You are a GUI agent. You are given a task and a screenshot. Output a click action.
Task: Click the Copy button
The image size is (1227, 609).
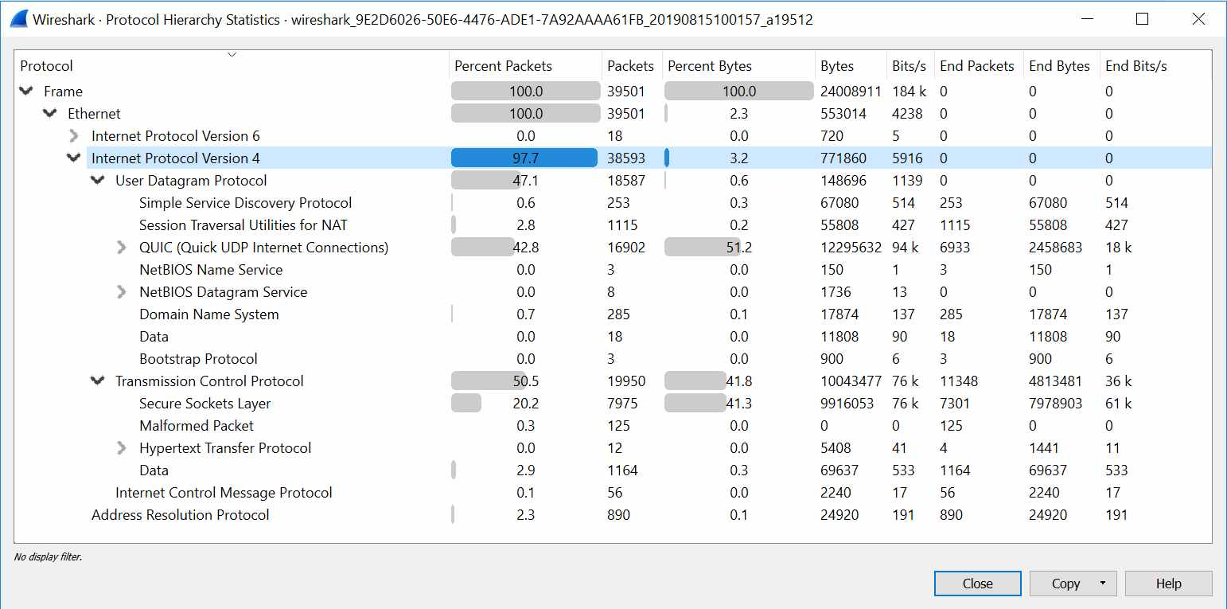[x=1065, y=584]
